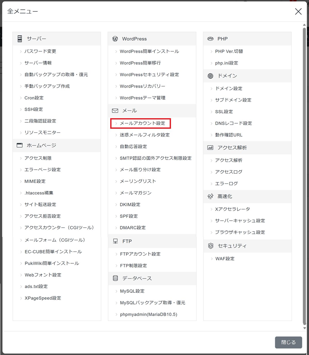Click the chevron beside PHP Ver.切替

click(211, 52)
